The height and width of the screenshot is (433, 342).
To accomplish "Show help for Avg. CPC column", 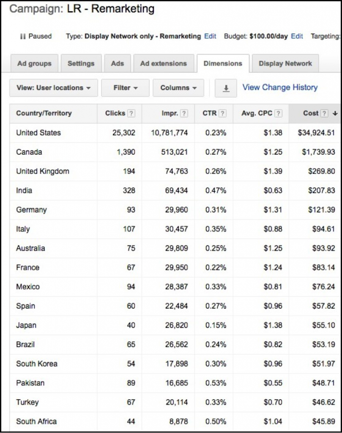I will pyautogui.click(x=279, y=113).
